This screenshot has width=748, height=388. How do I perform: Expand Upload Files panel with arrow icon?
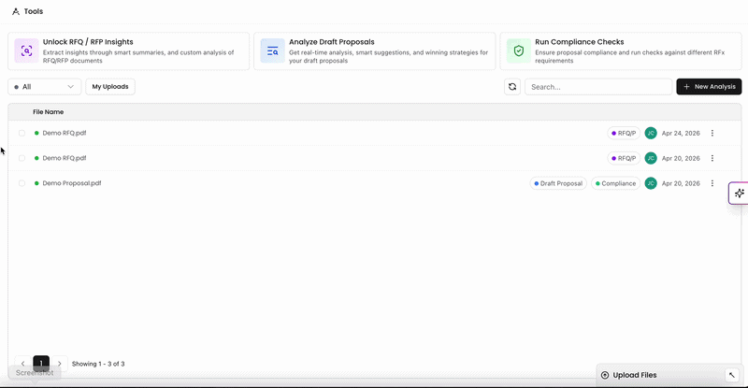pyautogui.click(x=732, y=375)
